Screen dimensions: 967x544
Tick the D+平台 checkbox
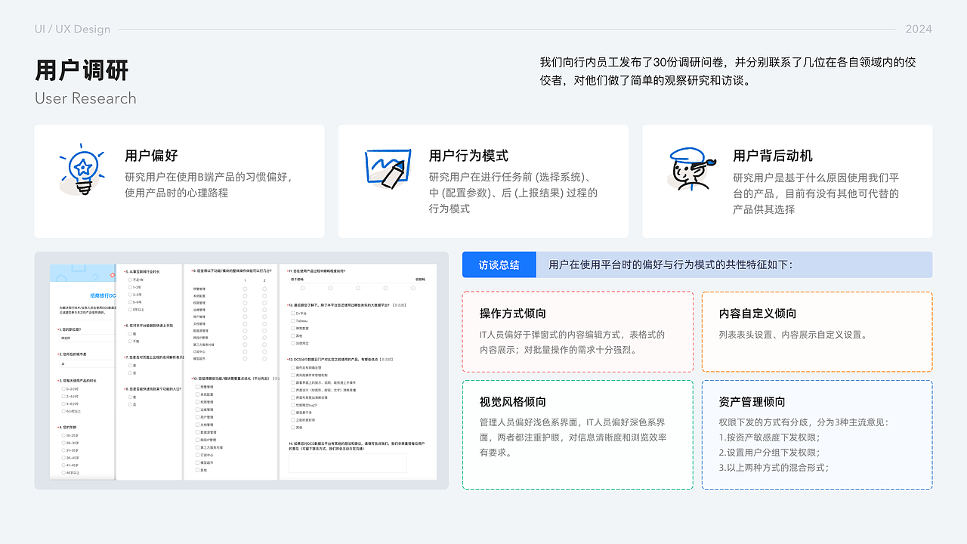pos(293,313)
